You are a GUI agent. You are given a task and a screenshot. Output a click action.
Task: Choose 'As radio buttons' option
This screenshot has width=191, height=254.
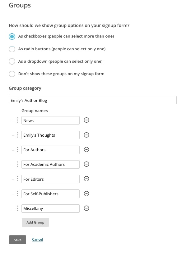[x=12, y=49]
